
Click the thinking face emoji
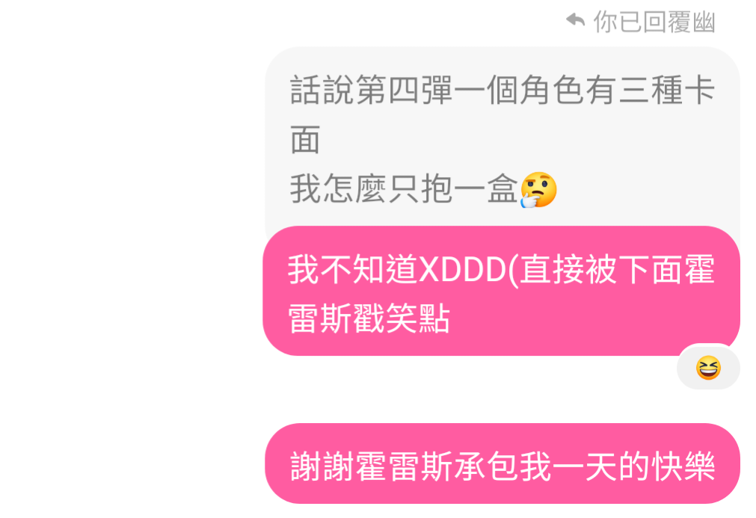(x=538, y=190)
